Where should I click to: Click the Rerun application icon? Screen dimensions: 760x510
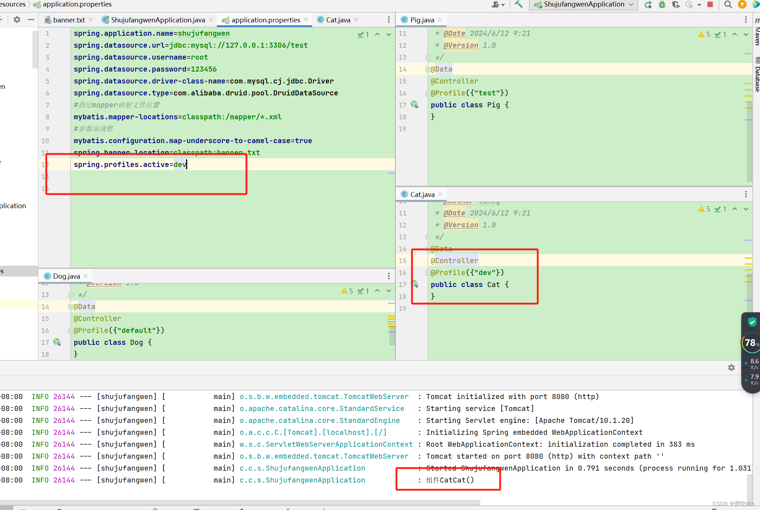coord(648,4)
